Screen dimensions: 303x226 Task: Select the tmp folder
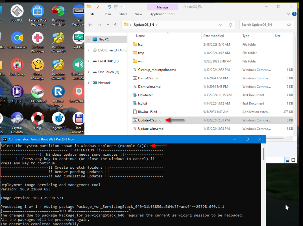click(x=212, y=53)
